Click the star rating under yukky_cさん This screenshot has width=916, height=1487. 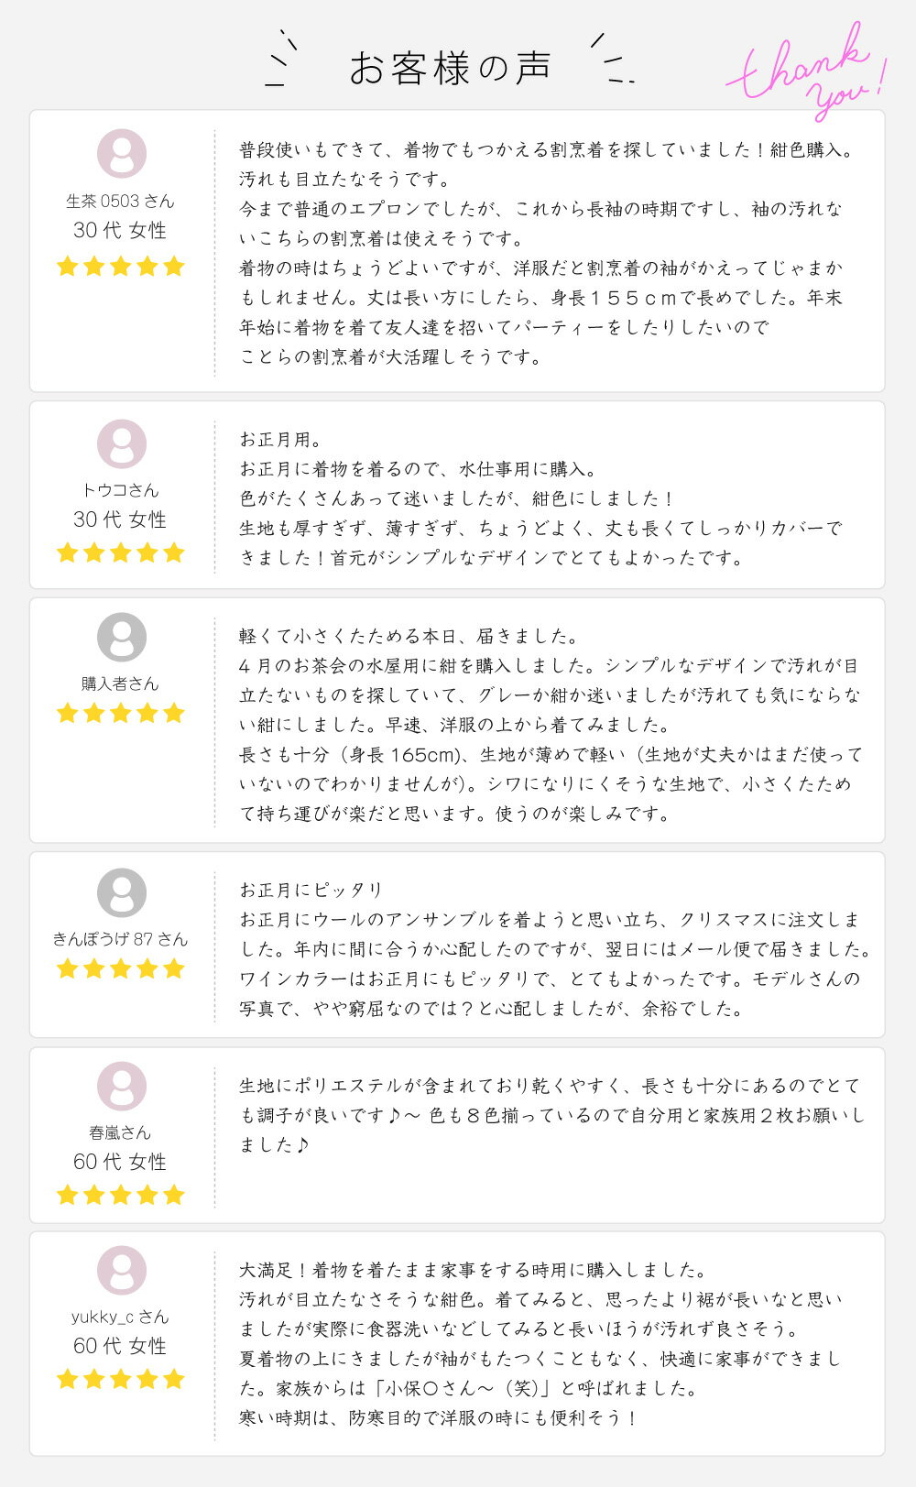click(121, 1379)
